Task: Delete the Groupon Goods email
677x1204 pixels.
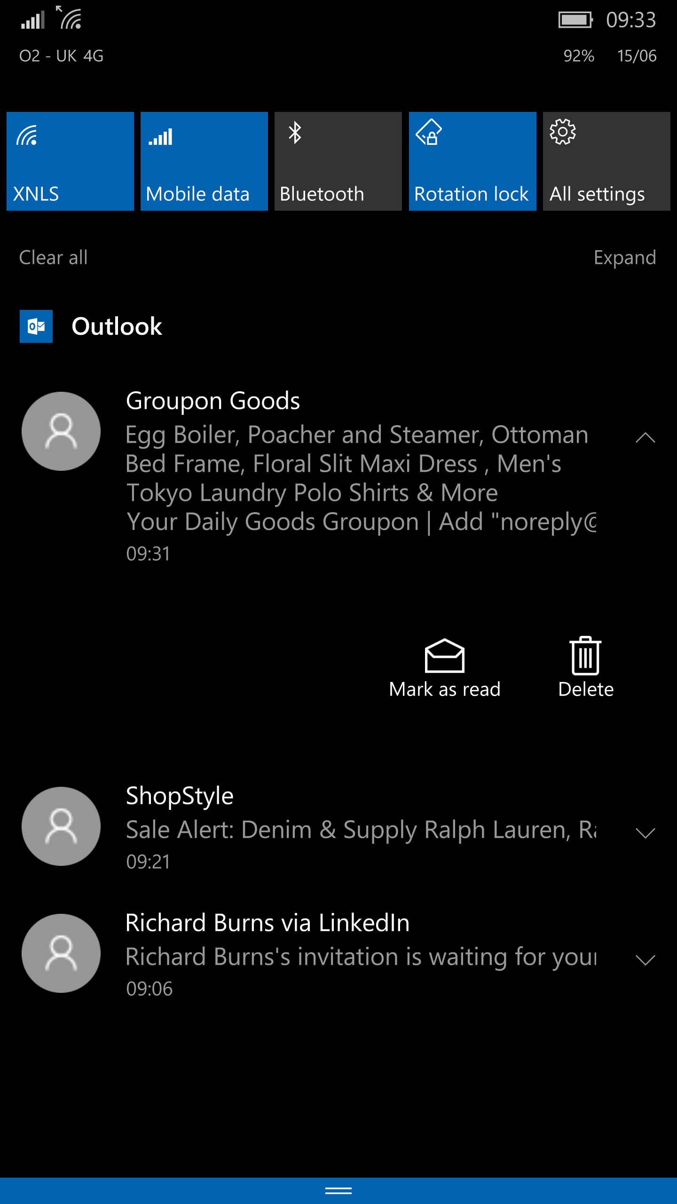Action: coord(586,667)
